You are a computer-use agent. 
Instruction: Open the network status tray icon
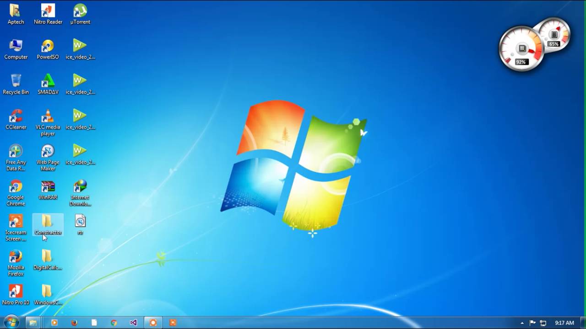click(x=543, y=323)
